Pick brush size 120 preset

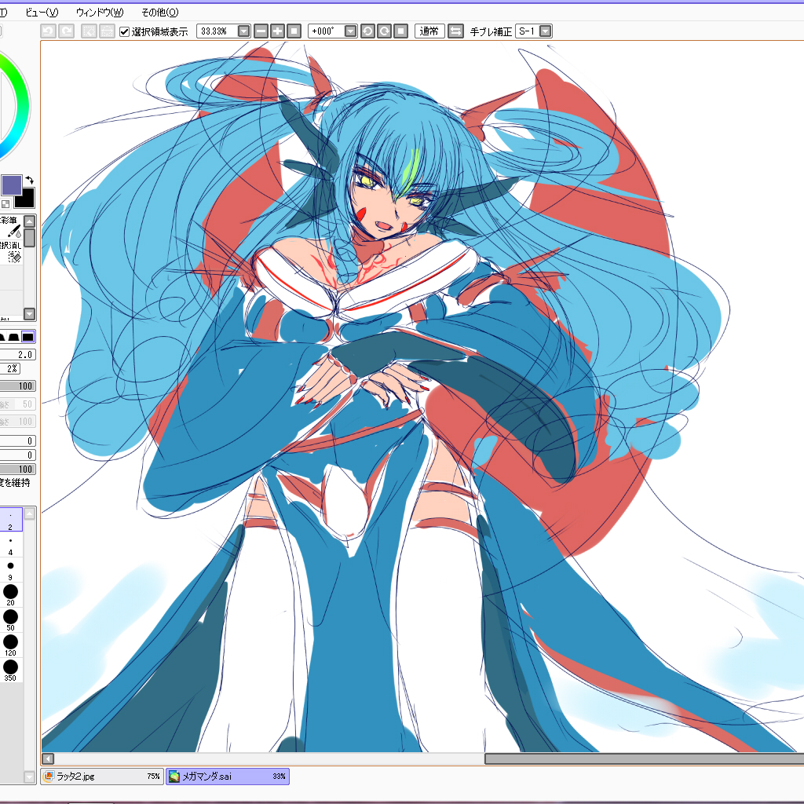tap(10, 645)
